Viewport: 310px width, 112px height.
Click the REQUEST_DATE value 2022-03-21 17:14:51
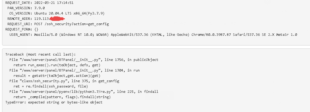(51, 3)
